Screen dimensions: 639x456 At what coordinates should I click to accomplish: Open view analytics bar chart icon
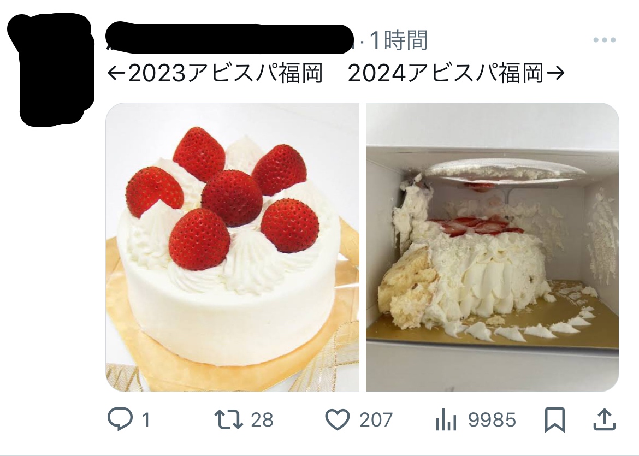coord(446,420)
